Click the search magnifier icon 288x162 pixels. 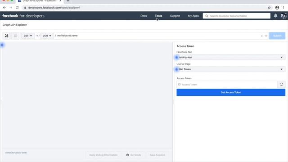click(207, 16)
